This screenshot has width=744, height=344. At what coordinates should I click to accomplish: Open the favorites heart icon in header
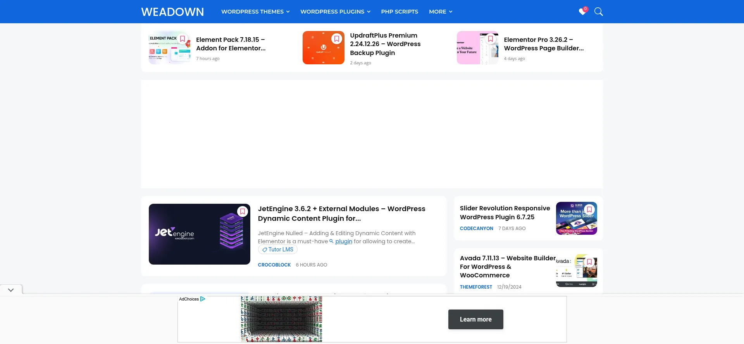point(582,12)
